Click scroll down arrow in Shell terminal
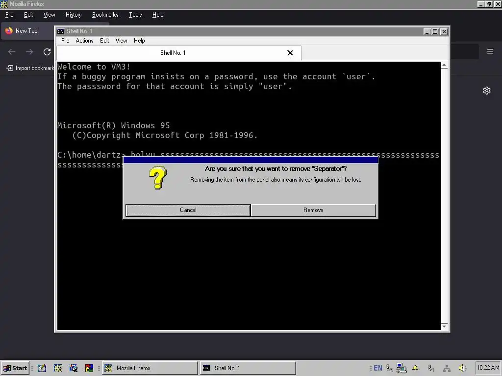The width and height of the screenshot is (502, 376). pyautogui.click(x=444, y=327)
